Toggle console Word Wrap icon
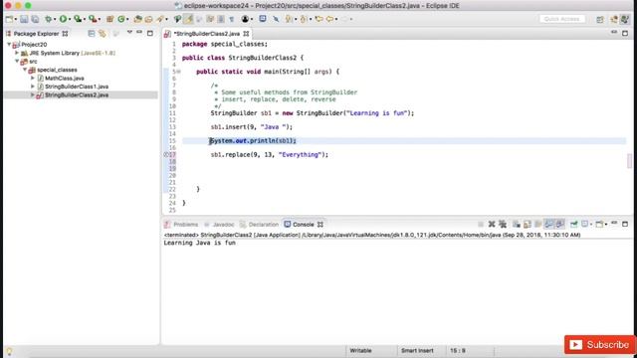 coord(538,224)
